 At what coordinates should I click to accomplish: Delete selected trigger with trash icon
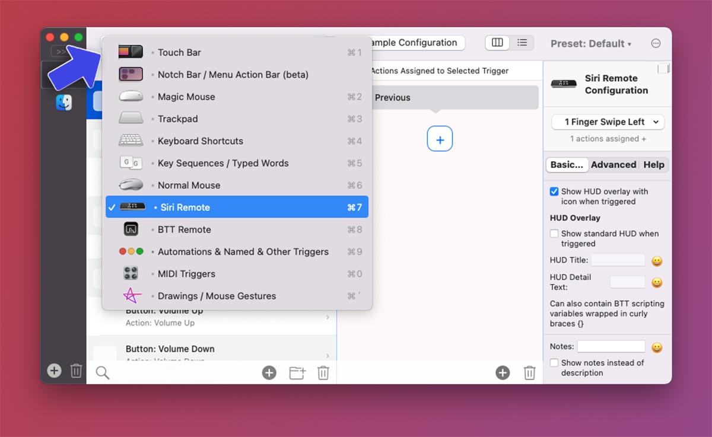click(323, 372)
